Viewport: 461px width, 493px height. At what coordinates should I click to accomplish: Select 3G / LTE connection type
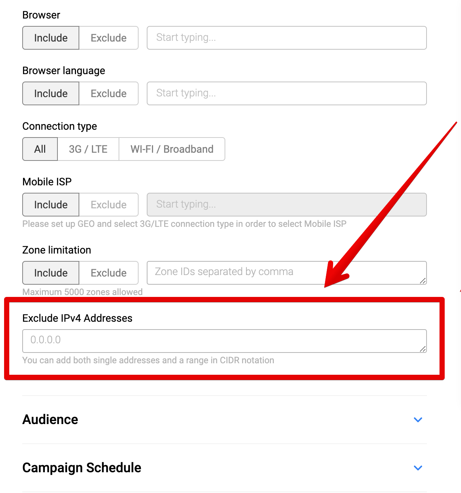[x=88, y=149]
